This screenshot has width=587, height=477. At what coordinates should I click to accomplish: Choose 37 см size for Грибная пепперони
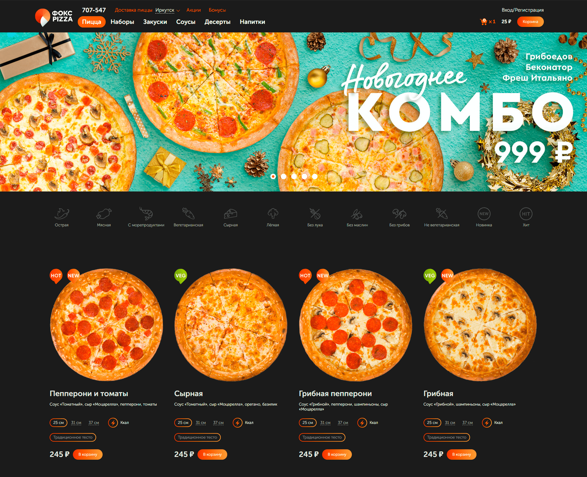[343, 423]
